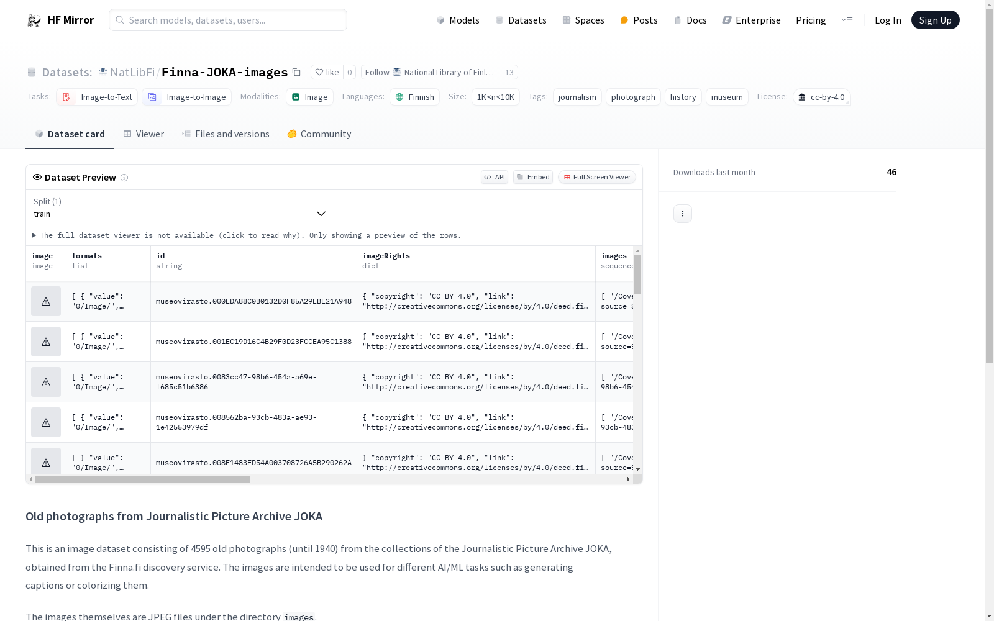Click the Datasets: breadcrumb label

pyautogui.click(x=66, y=72)
